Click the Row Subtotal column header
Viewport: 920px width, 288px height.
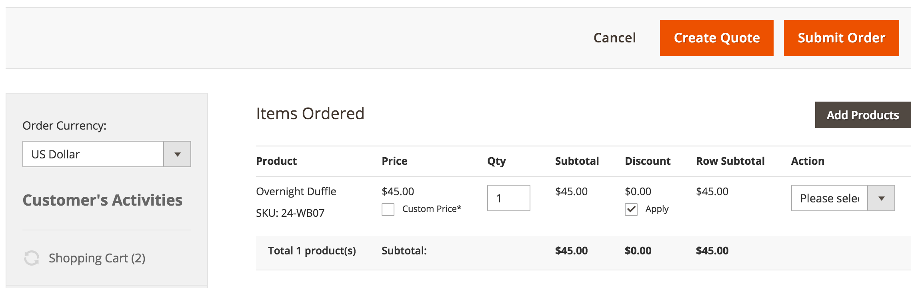tap(730, 161)
